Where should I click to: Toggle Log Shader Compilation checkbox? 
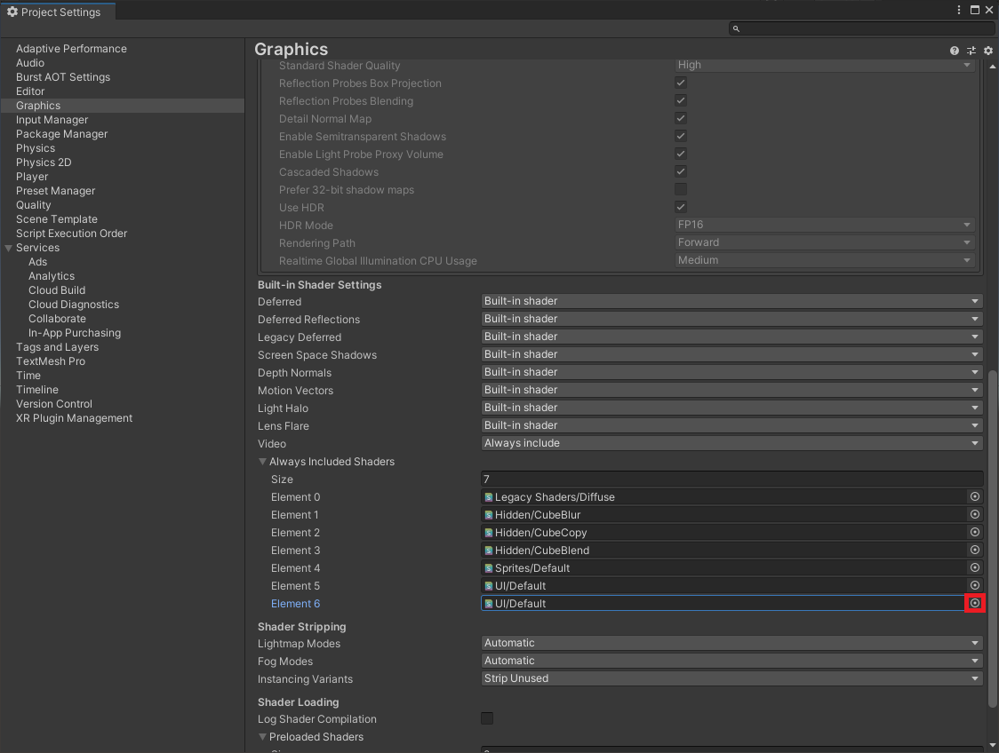pos(487,718)
